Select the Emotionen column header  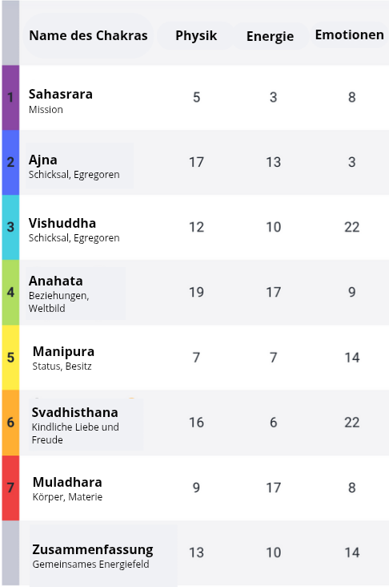click(x=350, y=34)
